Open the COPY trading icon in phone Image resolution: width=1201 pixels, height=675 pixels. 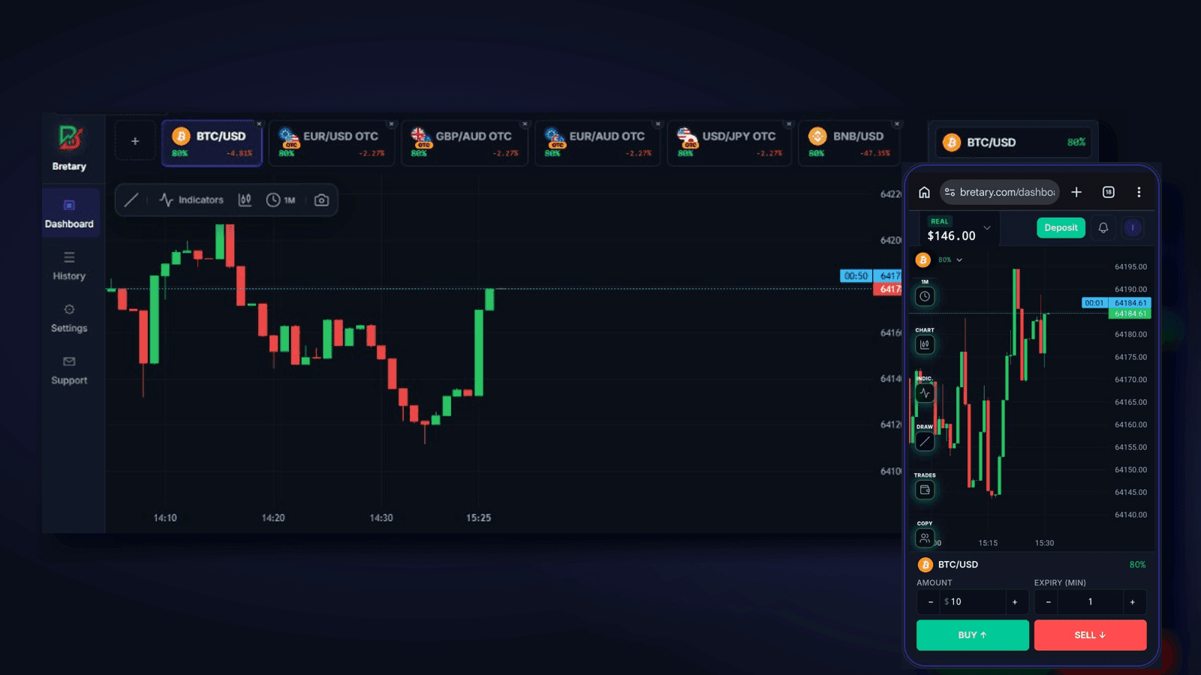(925, 538)
